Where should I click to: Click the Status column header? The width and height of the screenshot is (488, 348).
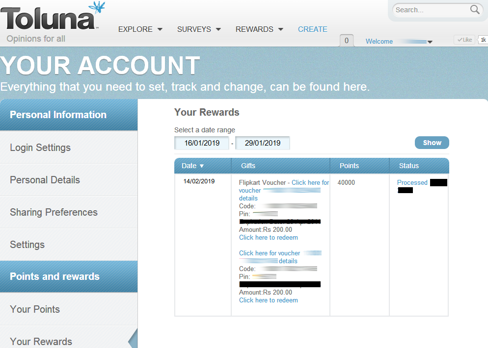pos(419,166)
